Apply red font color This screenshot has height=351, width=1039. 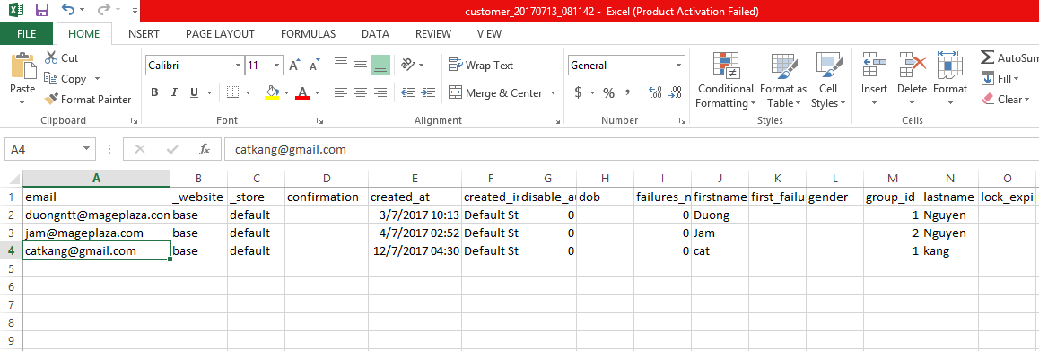[x=302, y=92]
